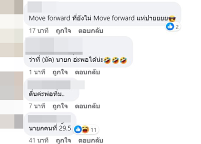The width and height of the screenshot is (201, 144).
Task: Click laughing emoji reaction on 29.5 comment
Action: tap(85, 129)
